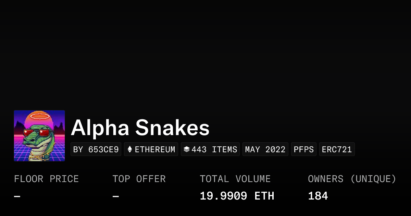Image resolution: width=411 pixels, height=216 pixels.
Task: Click the halo above the snake's head
Action: tap(40, 116)
